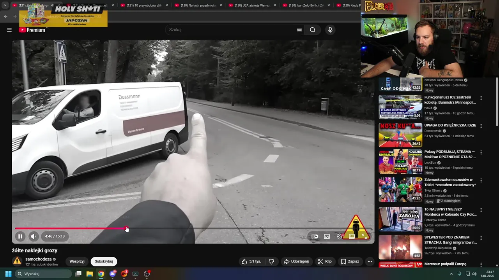Like the video with thumbs up
Screen dimensions: 499x280
tap(251, 261)
